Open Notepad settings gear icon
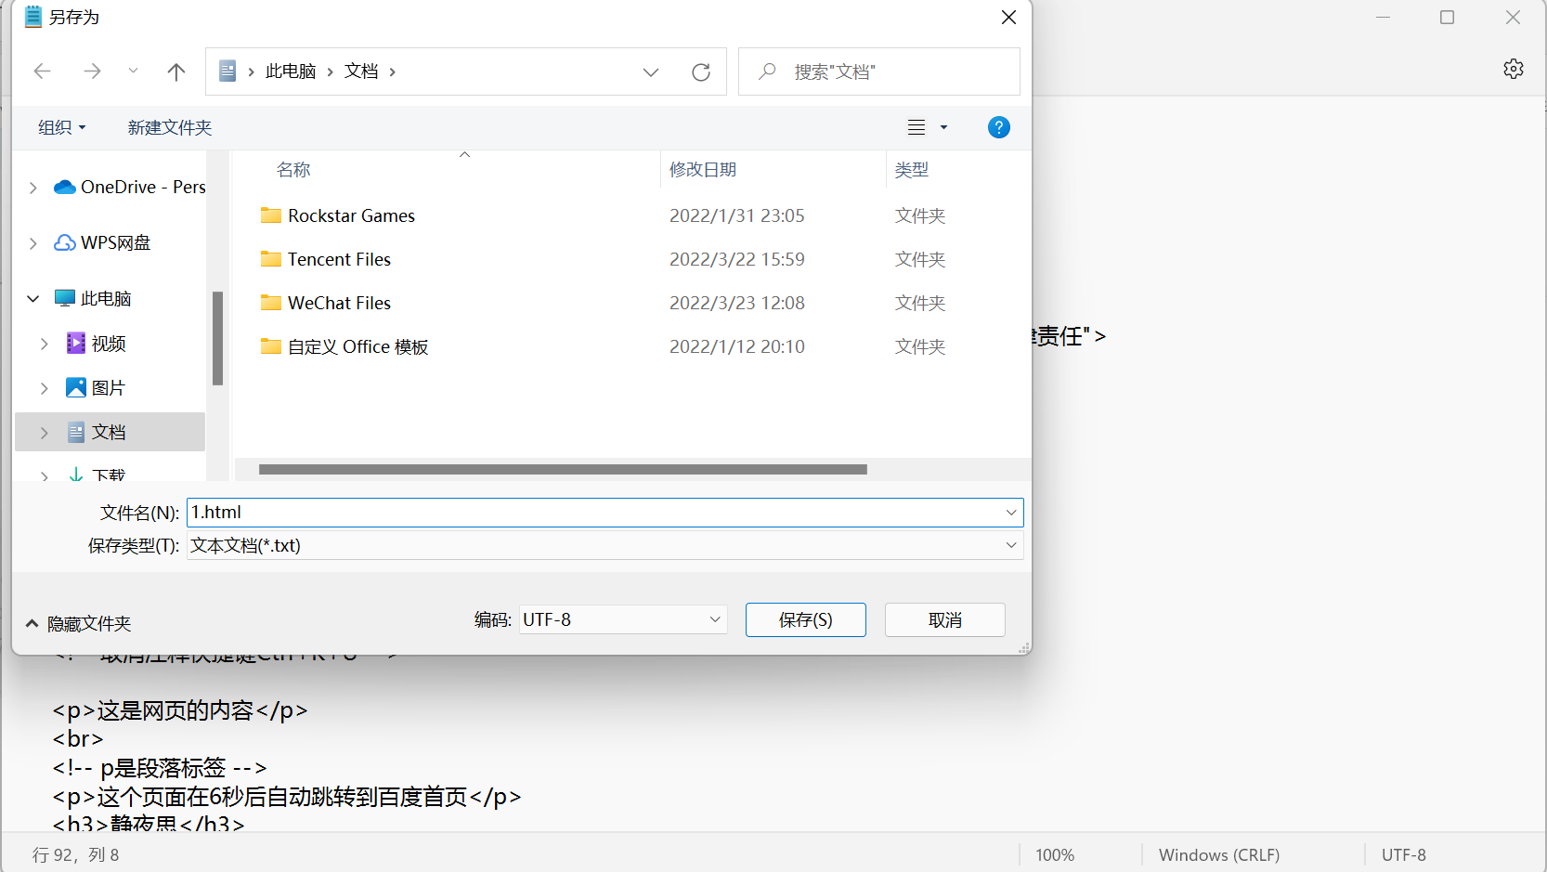 [1514, 69]
